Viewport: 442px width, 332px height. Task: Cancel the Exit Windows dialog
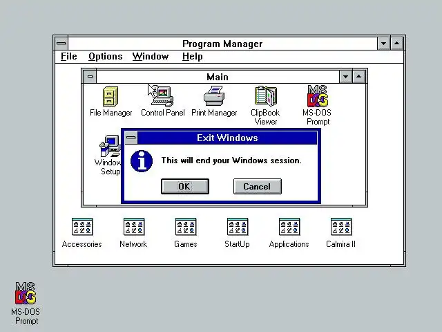click(x=258, y=186)
